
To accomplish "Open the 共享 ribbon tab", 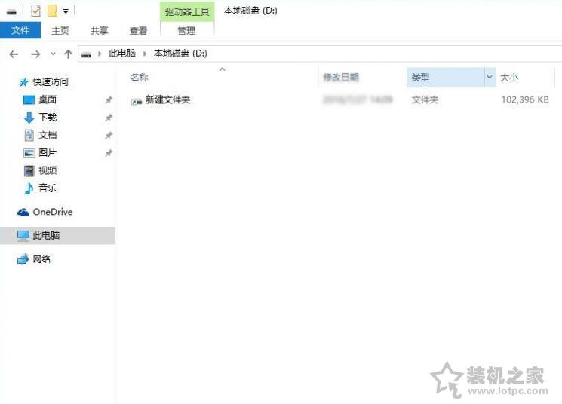I will click(99, 31).
